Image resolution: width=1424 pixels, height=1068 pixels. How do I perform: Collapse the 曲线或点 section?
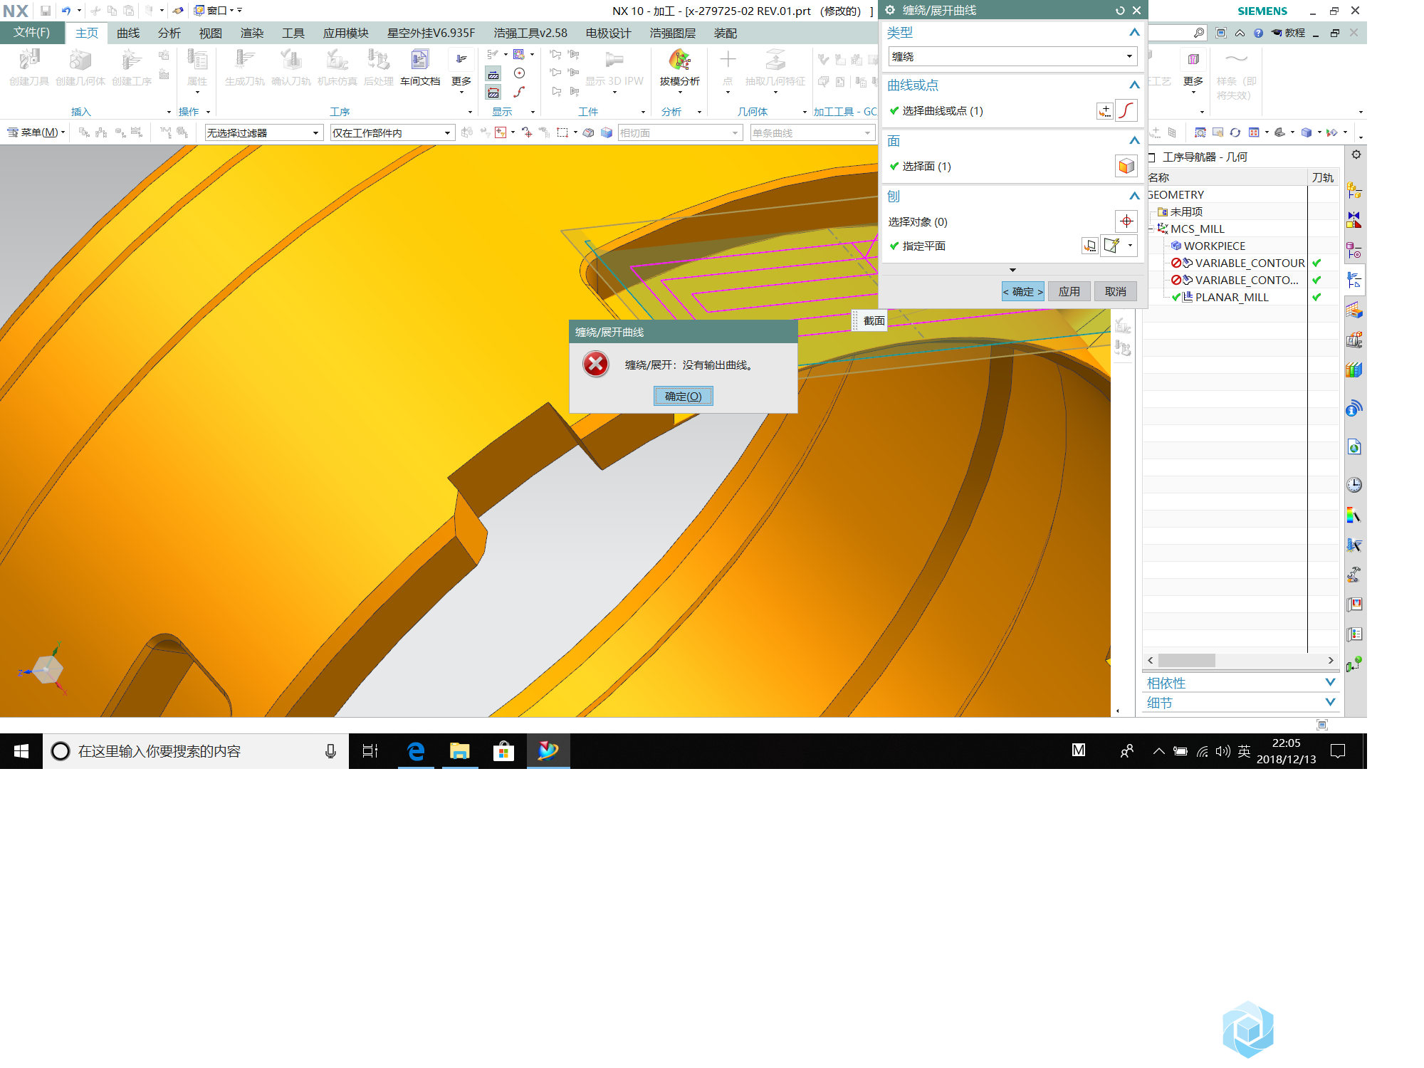click(x=1134, y=85)
